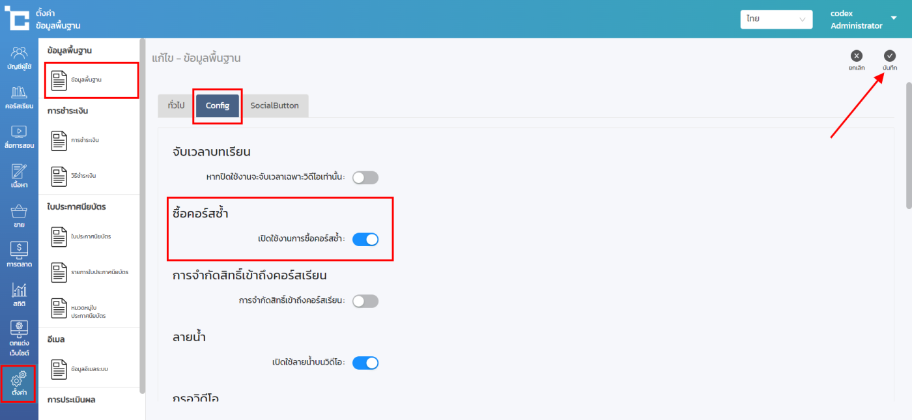Open the บัญชีผู้ใช้ user accounts icon
The height and width of the screenshot is (420, 912).
(x=19, y=57)
